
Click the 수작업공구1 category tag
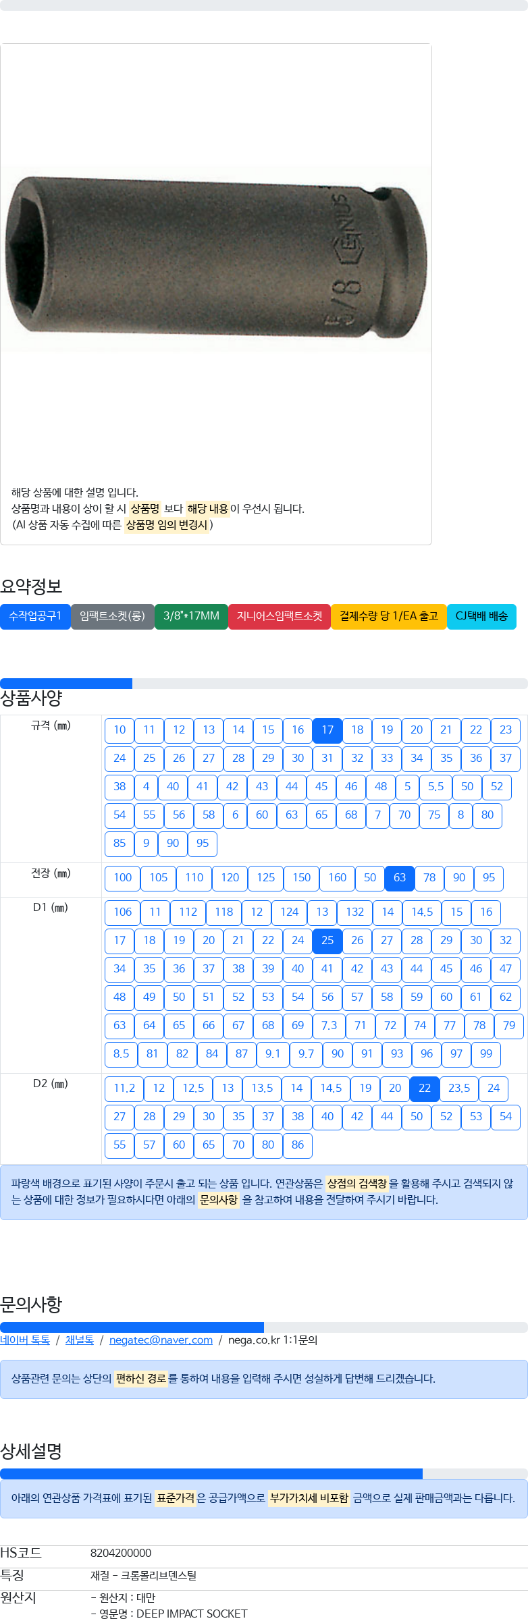click(35, 617)
